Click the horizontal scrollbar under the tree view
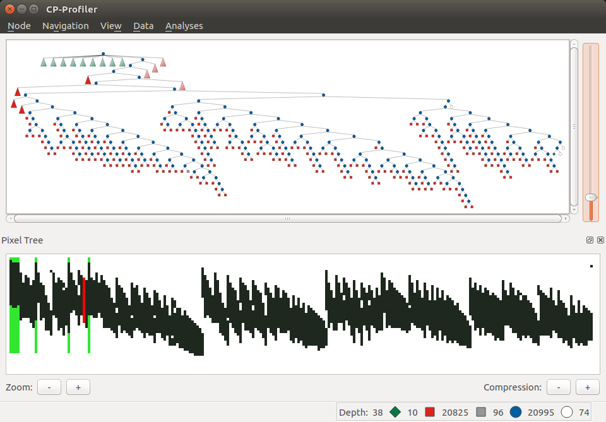 click(x=287, y=219)
